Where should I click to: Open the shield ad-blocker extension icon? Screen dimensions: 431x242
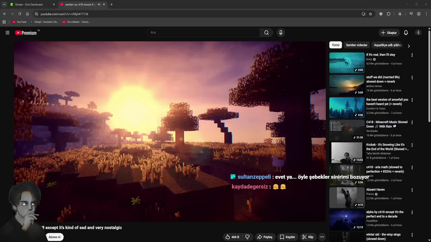[x=381, y=14]
